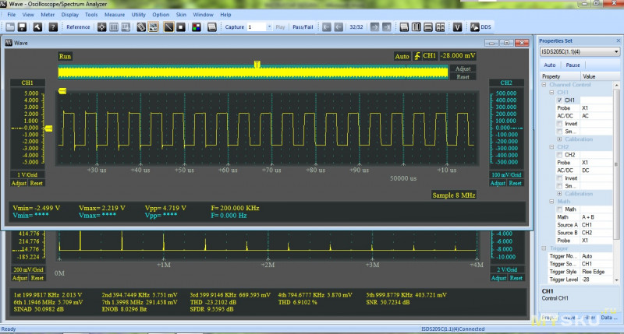The height and width of the screenshot is (334, 624).
Task: Uncheck the CH1 enable checkbox
Action: click(559, 100)
